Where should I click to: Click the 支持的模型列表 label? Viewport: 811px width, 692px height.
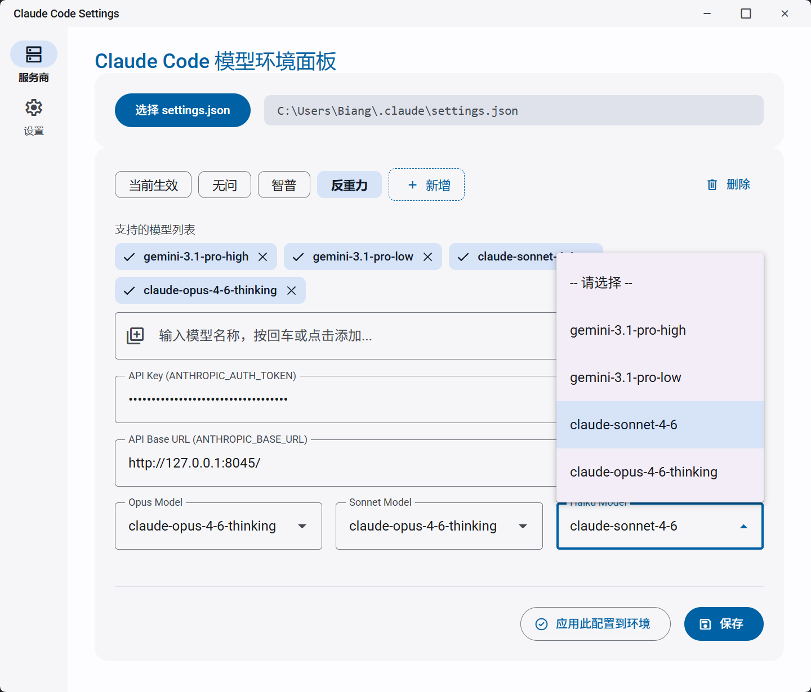[x=155, y=230]
